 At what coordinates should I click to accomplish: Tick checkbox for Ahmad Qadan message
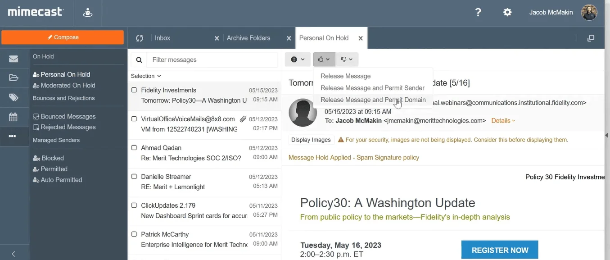click(134, 148)
